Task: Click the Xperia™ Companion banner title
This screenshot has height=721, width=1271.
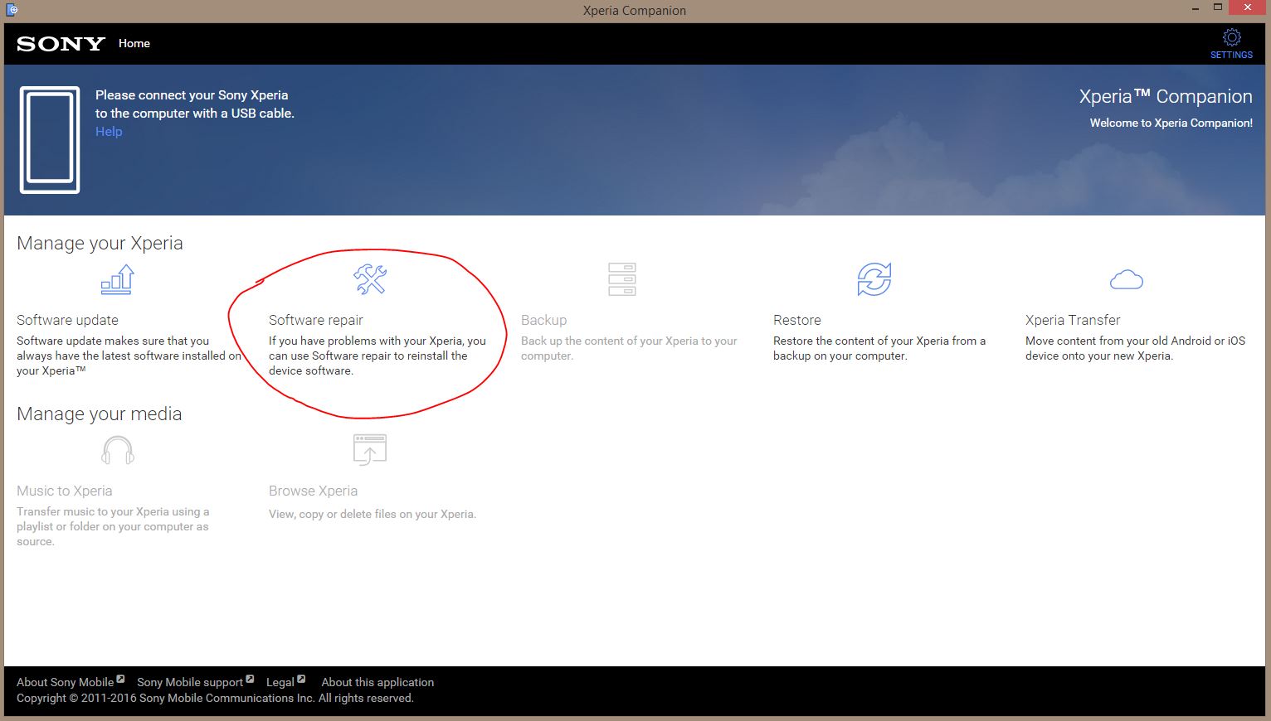Action: click(1166, 96)
